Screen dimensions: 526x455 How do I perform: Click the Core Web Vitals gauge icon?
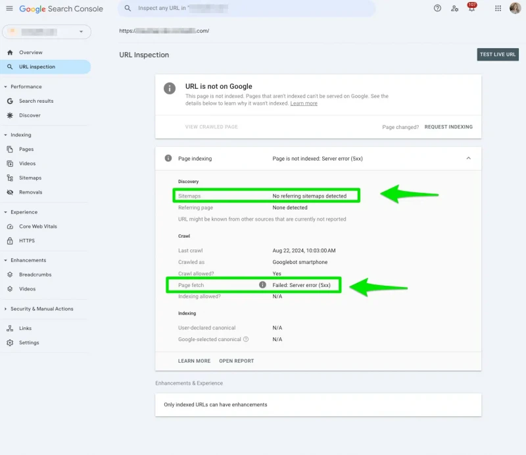click(10, 227)
